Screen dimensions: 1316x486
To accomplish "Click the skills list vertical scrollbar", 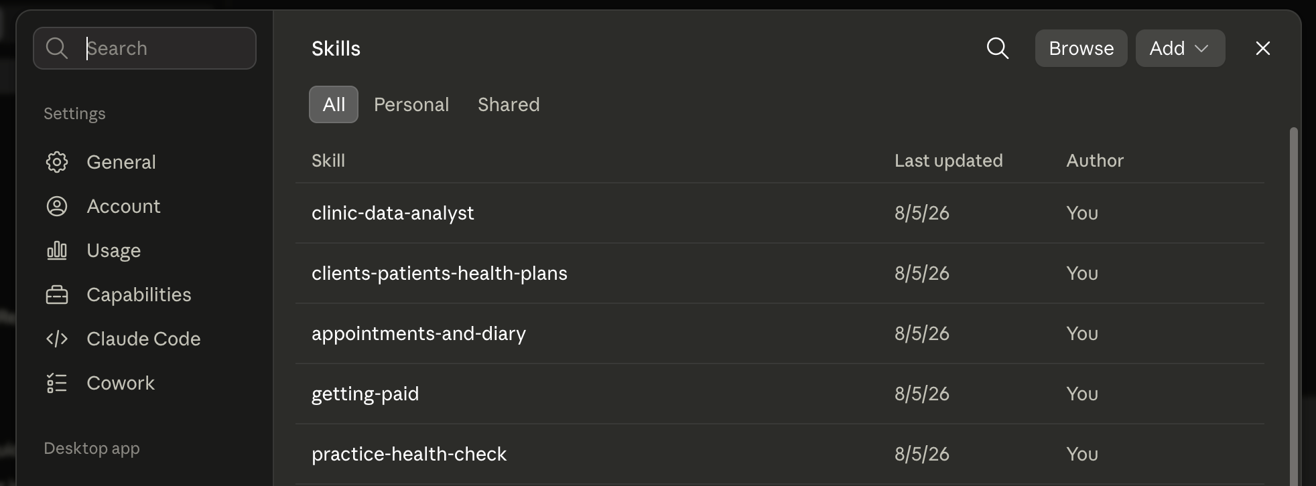I will (x=1294, y=307).
